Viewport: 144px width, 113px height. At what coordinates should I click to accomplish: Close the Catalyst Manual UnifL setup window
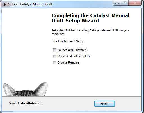[x=135, y=3]
